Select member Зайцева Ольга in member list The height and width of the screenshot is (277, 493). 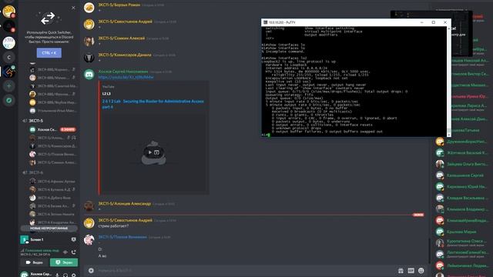462,164
